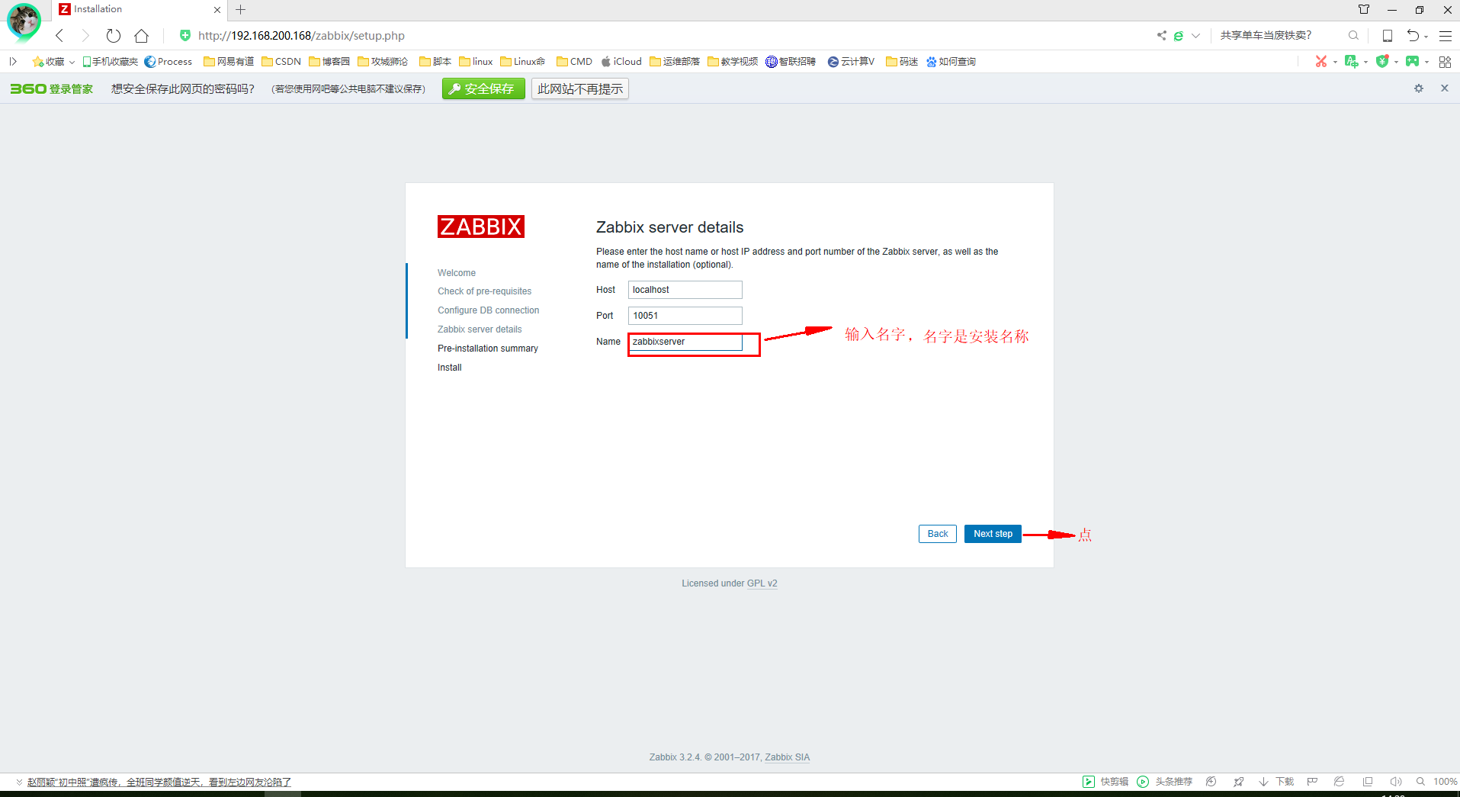The image size is (1460, 797).
Task: Go forward with the browser forward arrow
Action: click(x=85, y=36)
